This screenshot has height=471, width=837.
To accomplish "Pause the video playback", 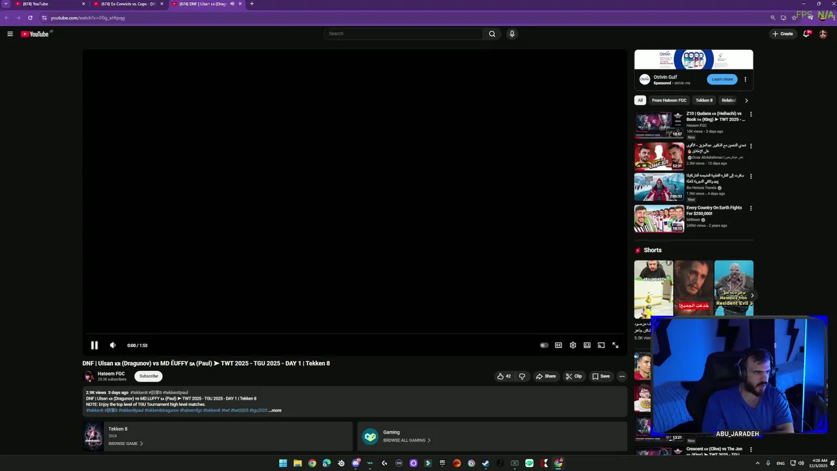I will (x=94, y=345).
